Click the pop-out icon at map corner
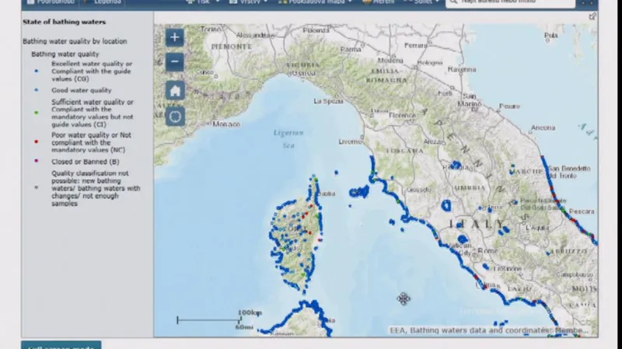 click(592, 16)
